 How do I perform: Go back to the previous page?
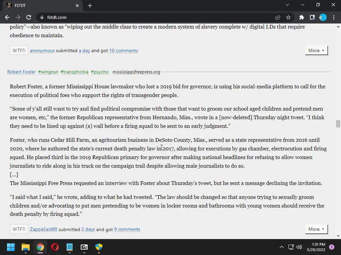7,17
